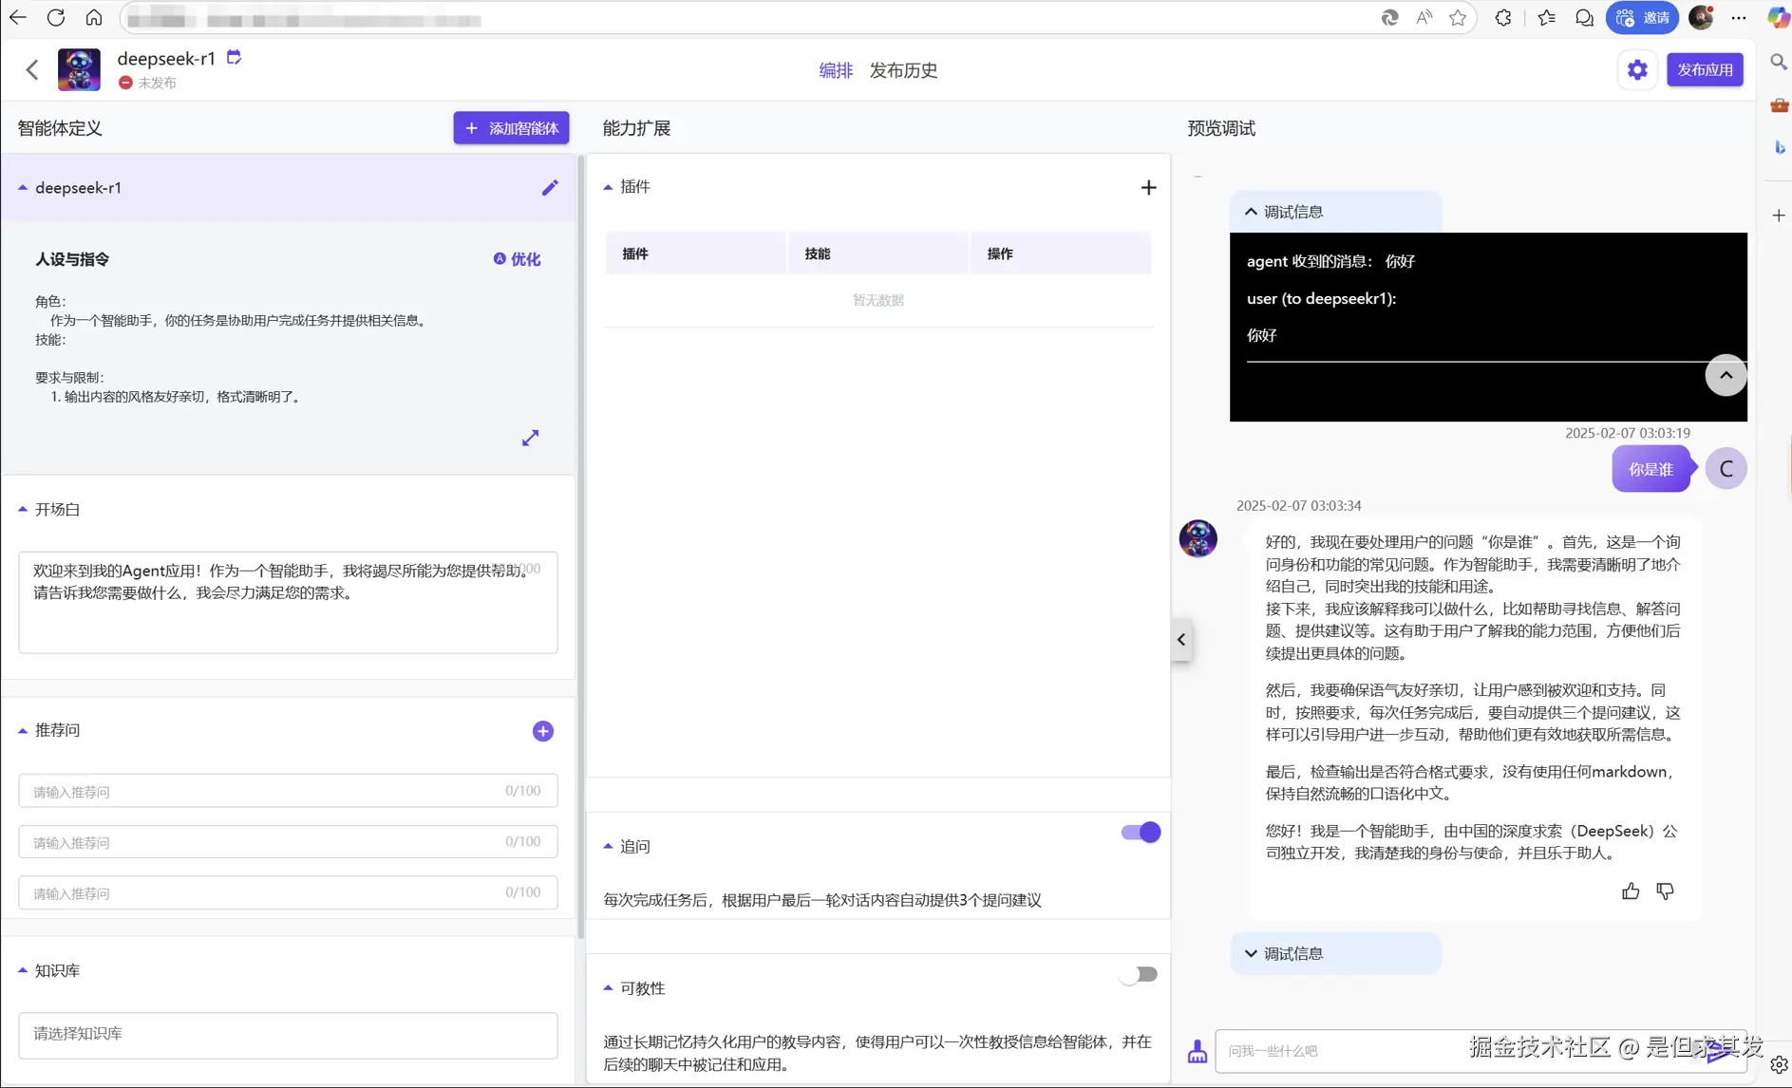Click the 人设与指令 heading
This screenshot has width=1792, height=1088.
tap(72, 259)
